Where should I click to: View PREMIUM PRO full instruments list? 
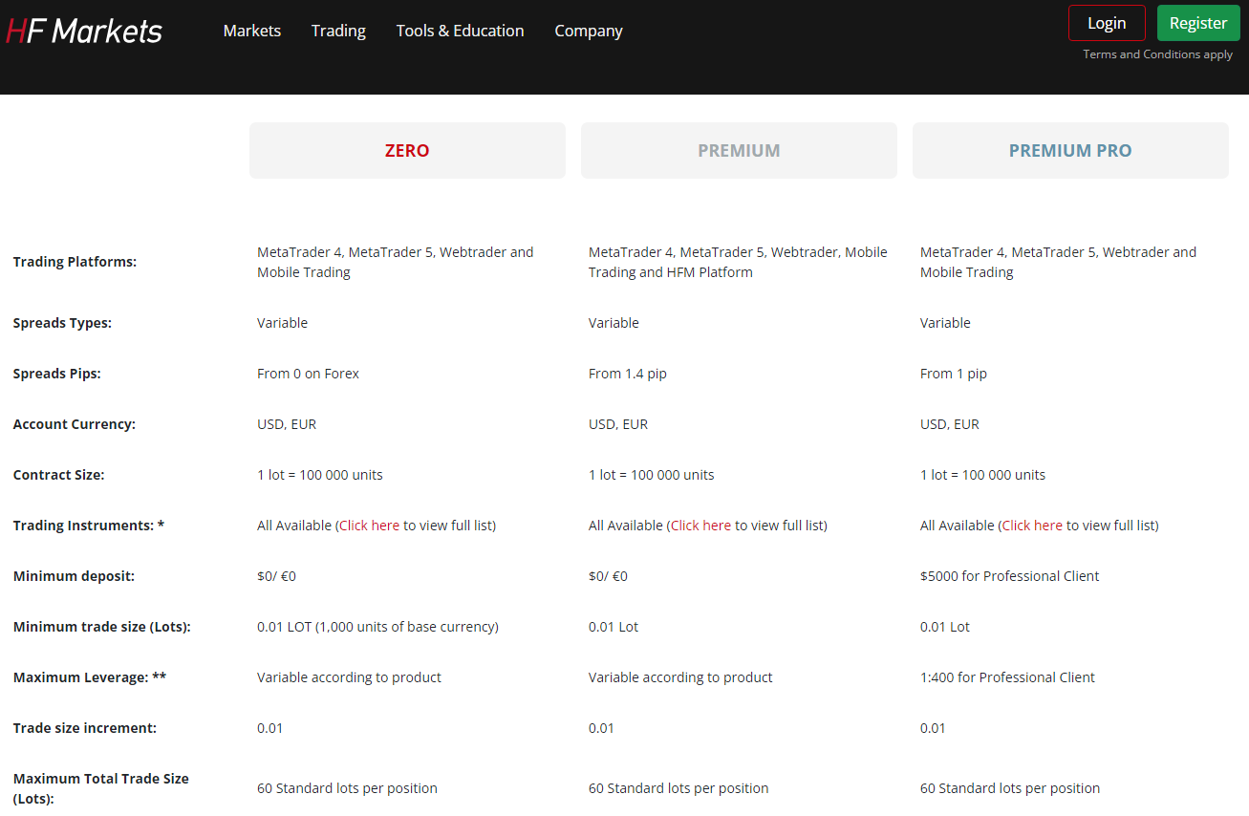pos(1031,525)
